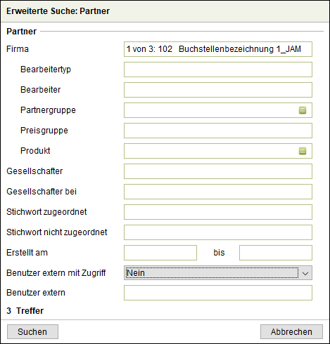The width and height of the screenshot is (330, 344).
Task: Open the Partnergruppe selection list icon
Action: (x=303, y=110)
